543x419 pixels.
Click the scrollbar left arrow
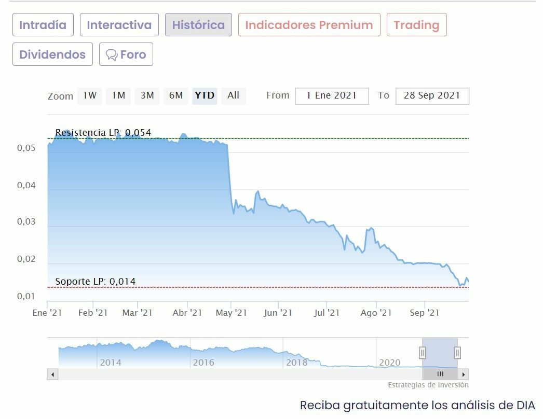coord(51,374)
